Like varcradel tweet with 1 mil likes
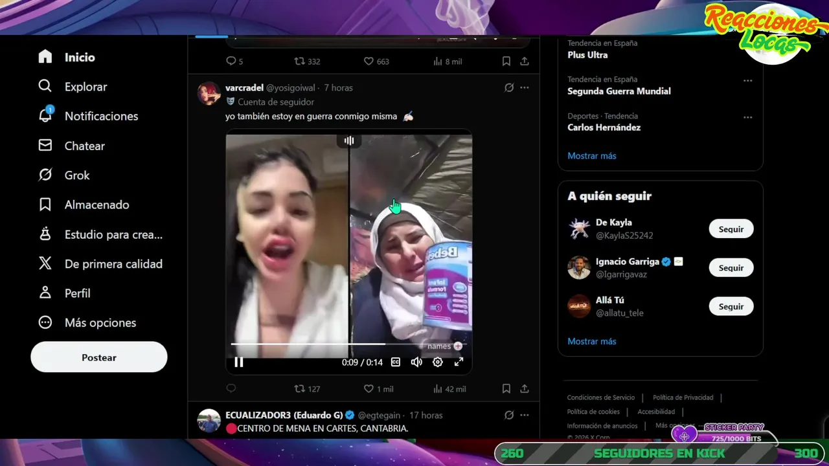829x466 pixels. tap(378, 389)
